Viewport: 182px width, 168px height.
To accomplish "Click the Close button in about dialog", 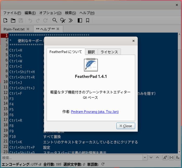I will pyautogui.click(x=126, y=126).
